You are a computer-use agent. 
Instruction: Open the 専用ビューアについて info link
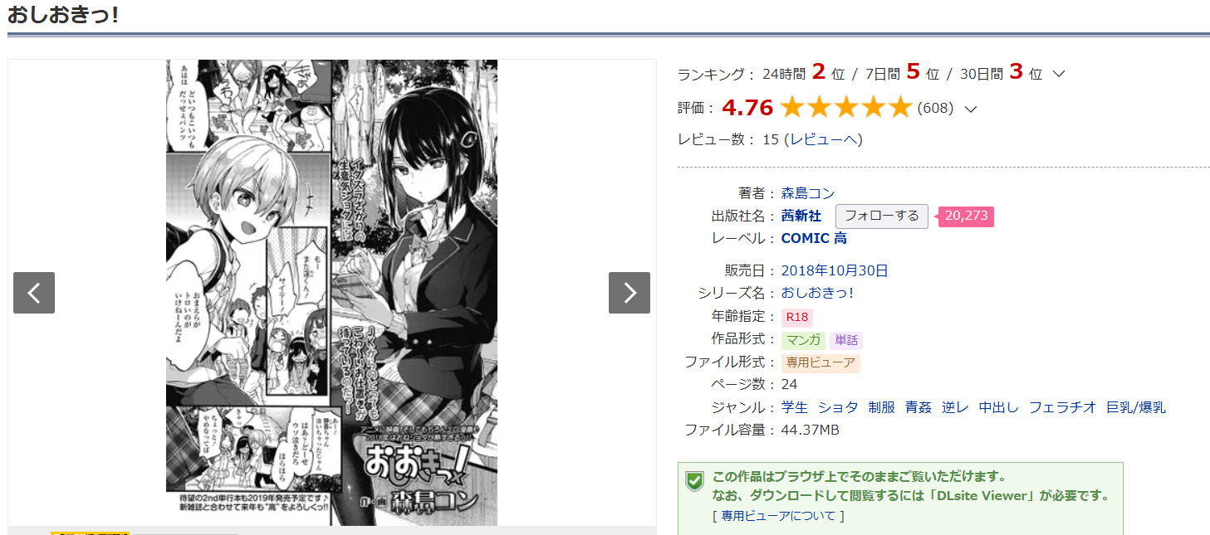[778, 516]
